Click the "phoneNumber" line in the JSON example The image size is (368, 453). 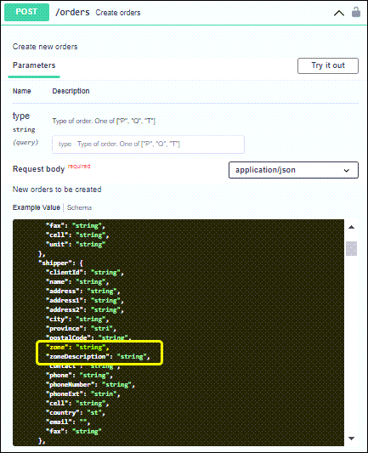90,384
